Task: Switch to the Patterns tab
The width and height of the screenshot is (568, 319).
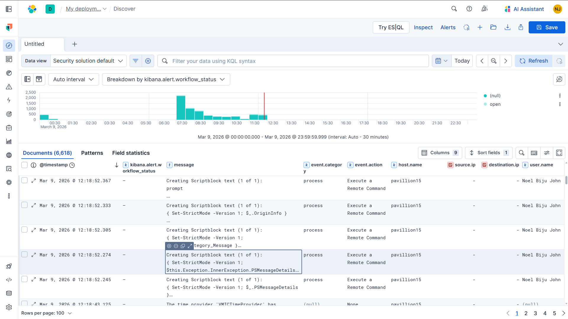Action: (92, 153)
